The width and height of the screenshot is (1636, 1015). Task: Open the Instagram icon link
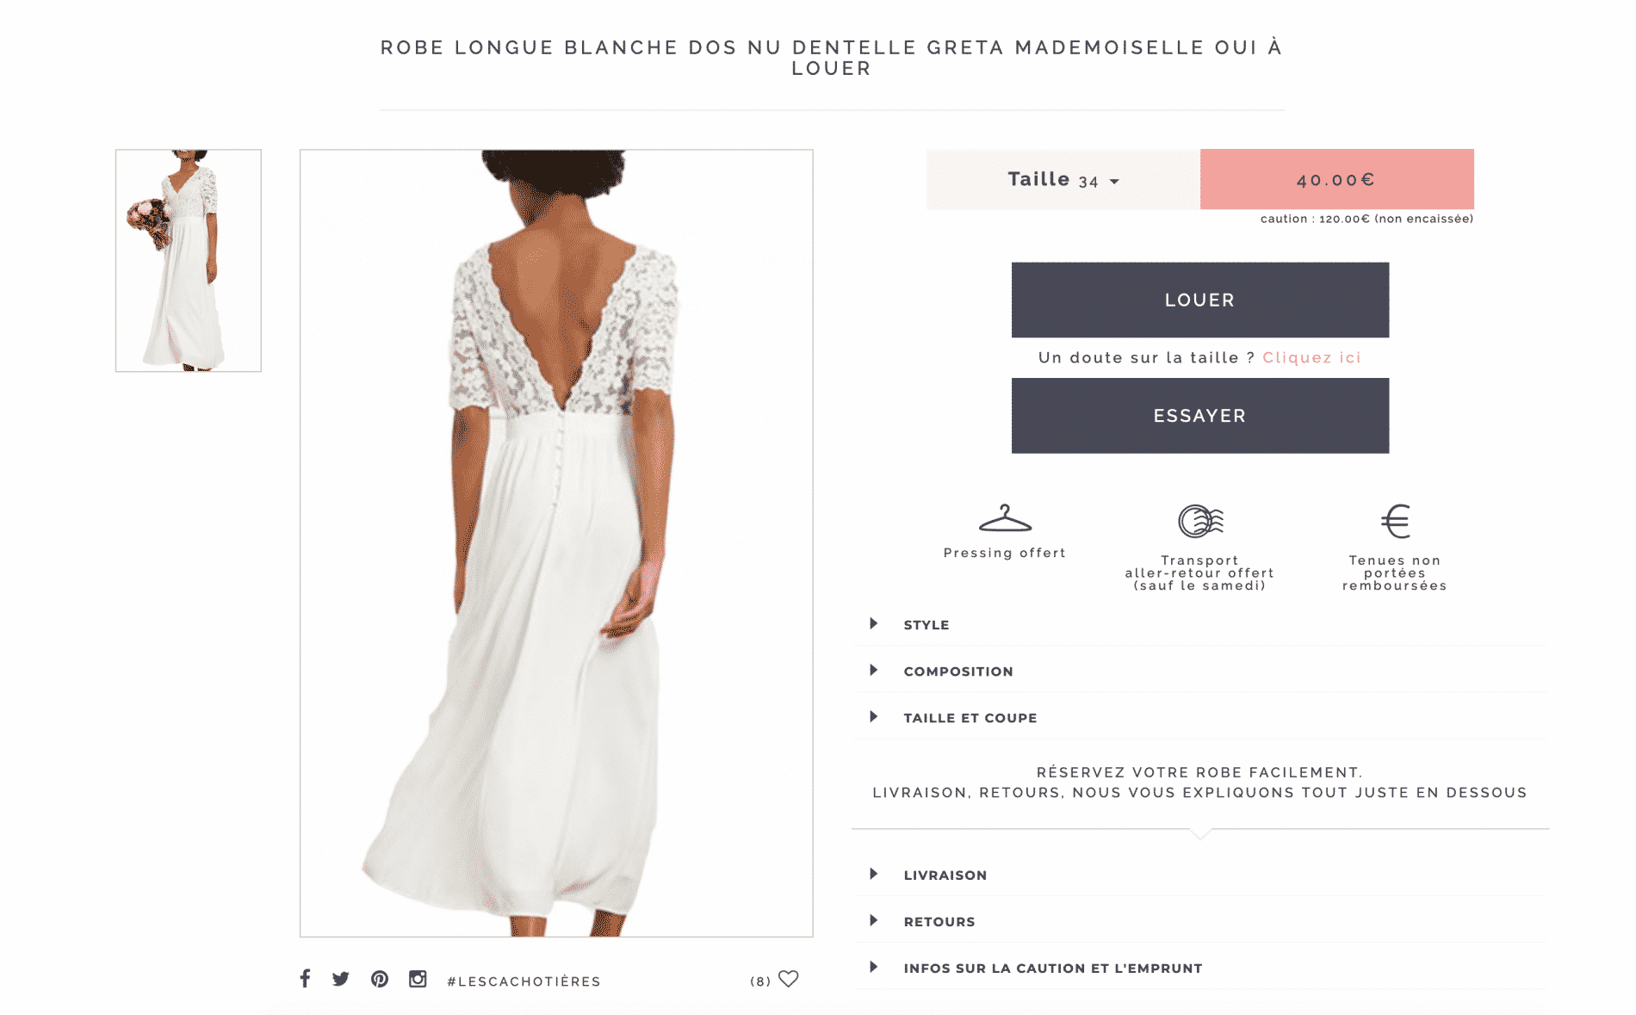point(418,979)
